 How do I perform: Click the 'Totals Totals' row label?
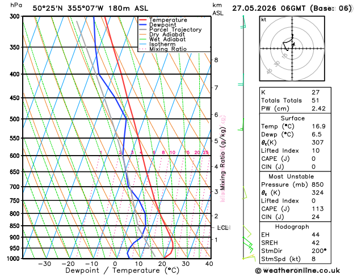tap(282, 101)
